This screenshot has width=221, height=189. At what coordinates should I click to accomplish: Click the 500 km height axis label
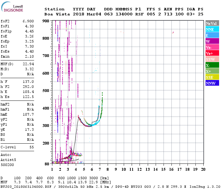tap(46, 91)
